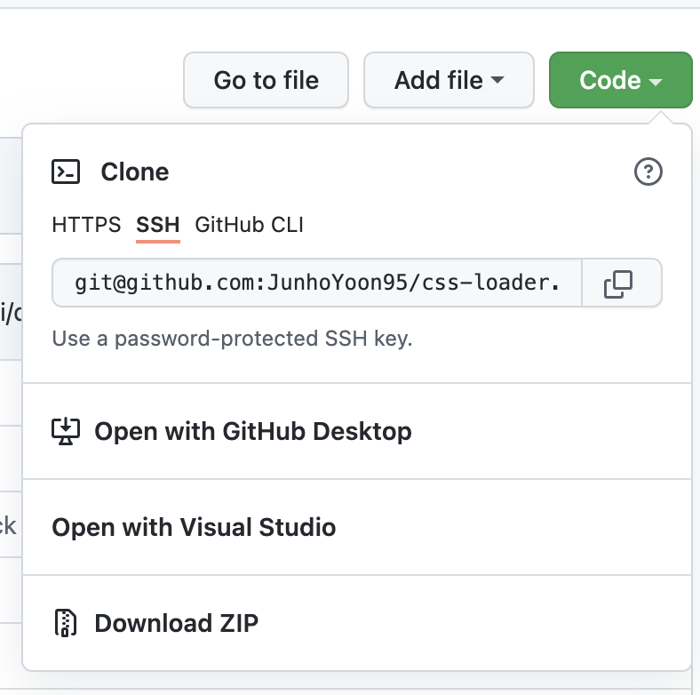Open the Code dropdown button
This screenshot has height=695, width=700.
pos(621,80)
